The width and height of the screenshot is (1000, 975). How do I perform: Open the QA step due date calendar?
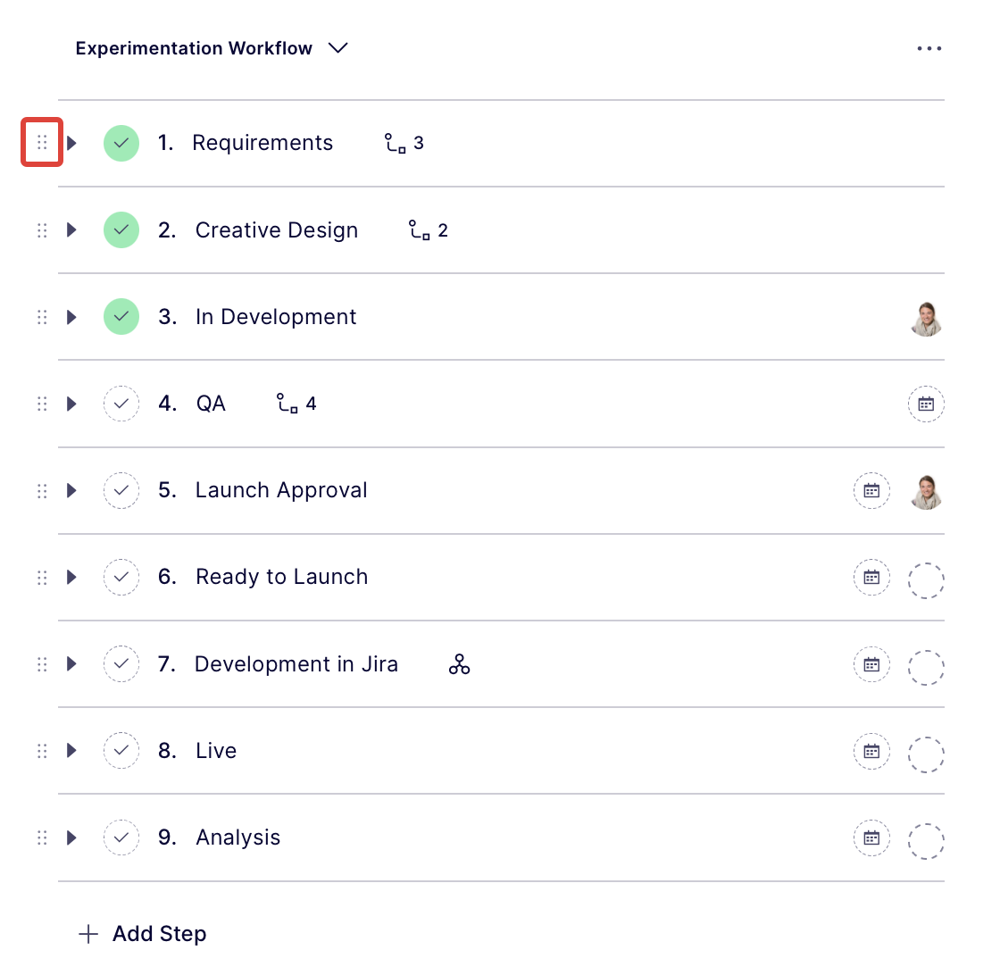(926, 404)
